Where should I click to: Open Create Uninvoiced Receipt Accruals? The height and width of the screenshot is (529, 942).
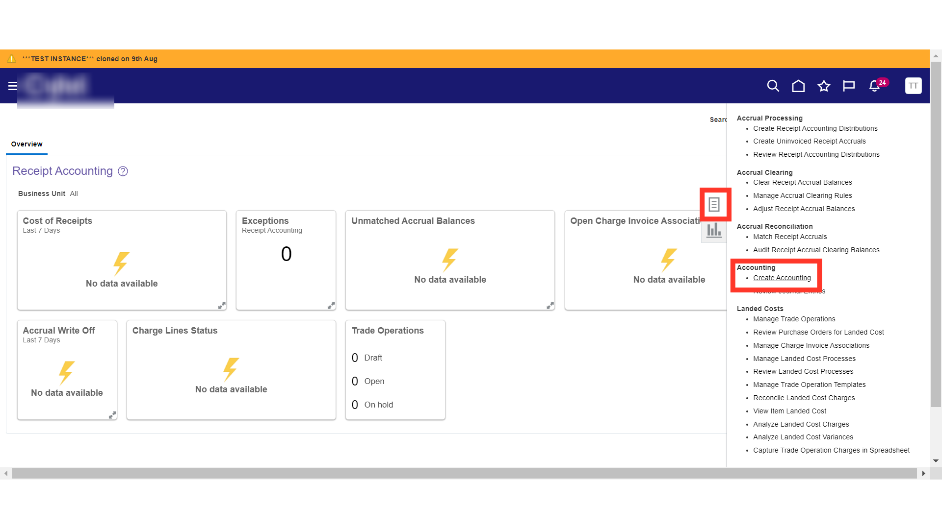click(x=810, y=141)
